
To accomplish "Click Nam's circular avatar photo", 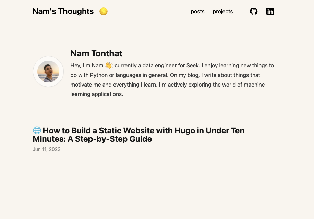I will tap(48, 72).
